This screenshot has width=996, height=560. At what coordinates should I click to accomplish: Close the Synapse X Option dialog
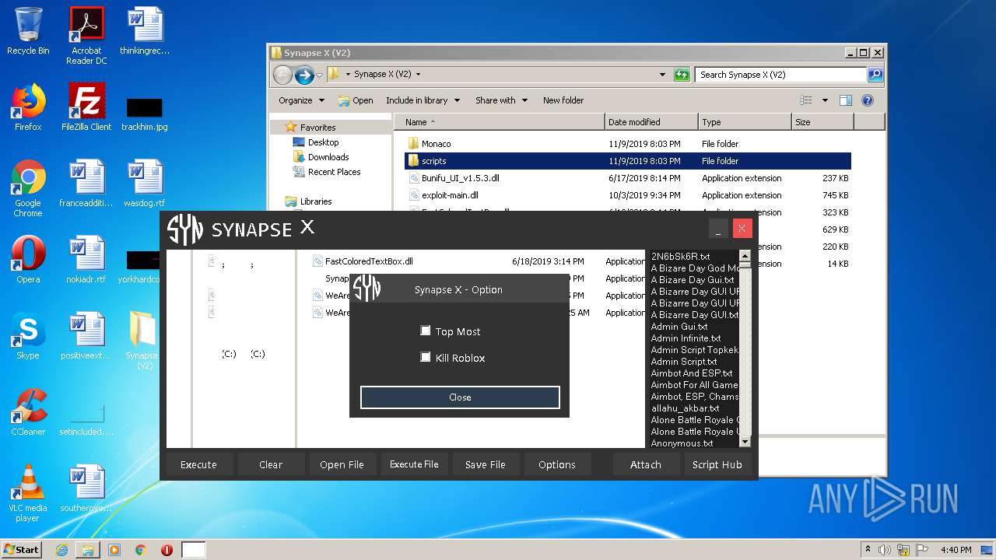coord(460,397)
